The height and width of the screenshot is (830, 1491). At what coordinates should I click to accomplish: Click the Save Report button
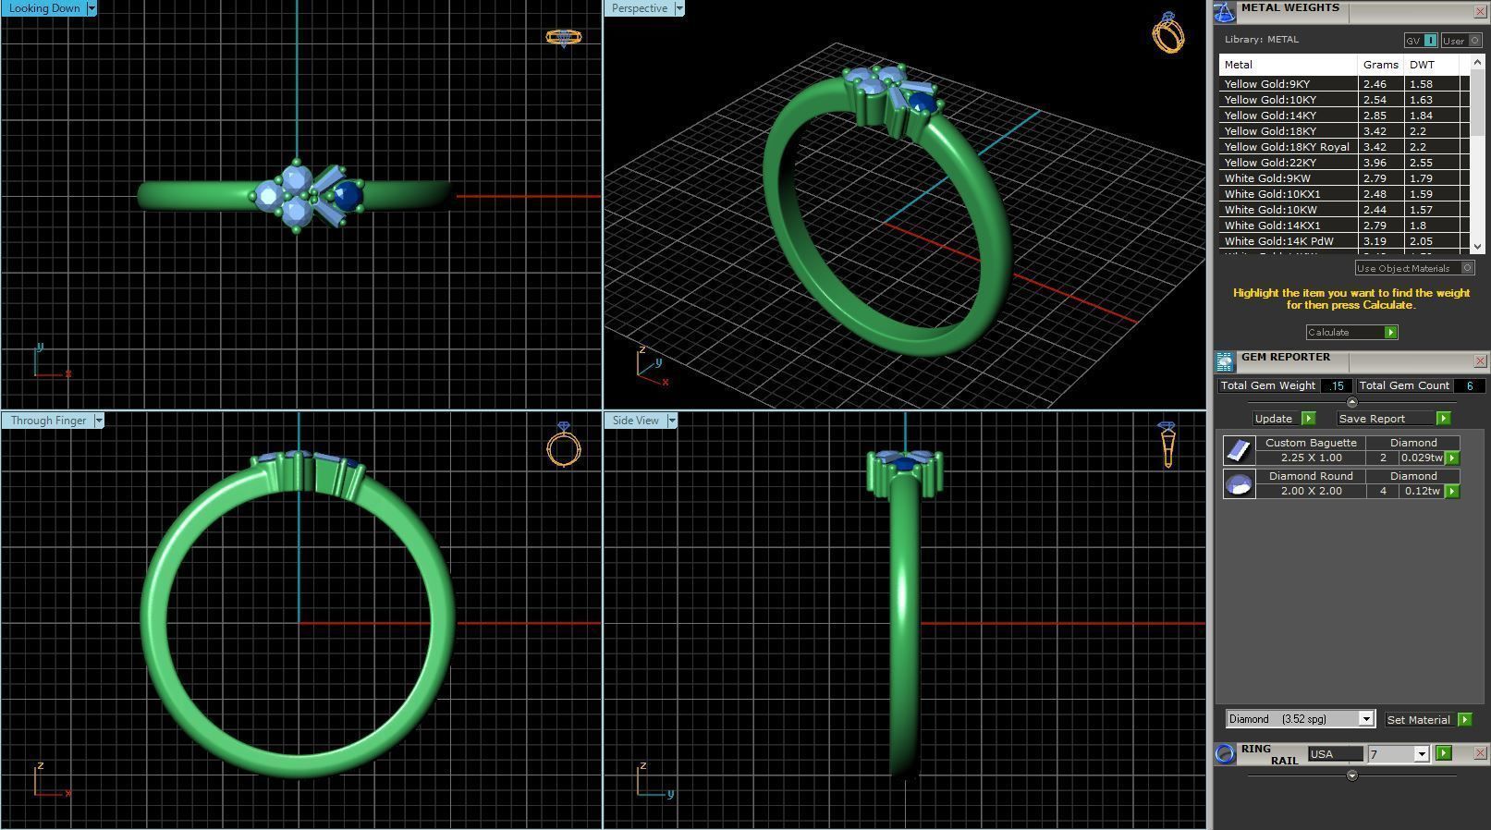pyautogui.click(x=1392, y=419)
